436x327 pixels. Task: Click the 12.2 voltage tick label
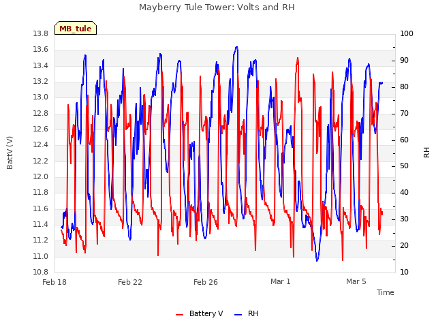40,161
